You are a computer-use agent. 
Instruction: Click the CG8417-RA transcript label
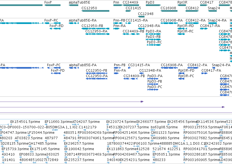[210, 26]
